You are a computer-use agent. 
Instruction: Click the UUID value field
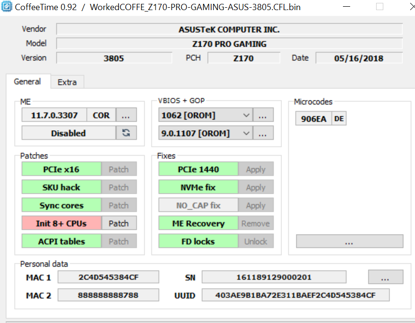[x=295, y=295]
